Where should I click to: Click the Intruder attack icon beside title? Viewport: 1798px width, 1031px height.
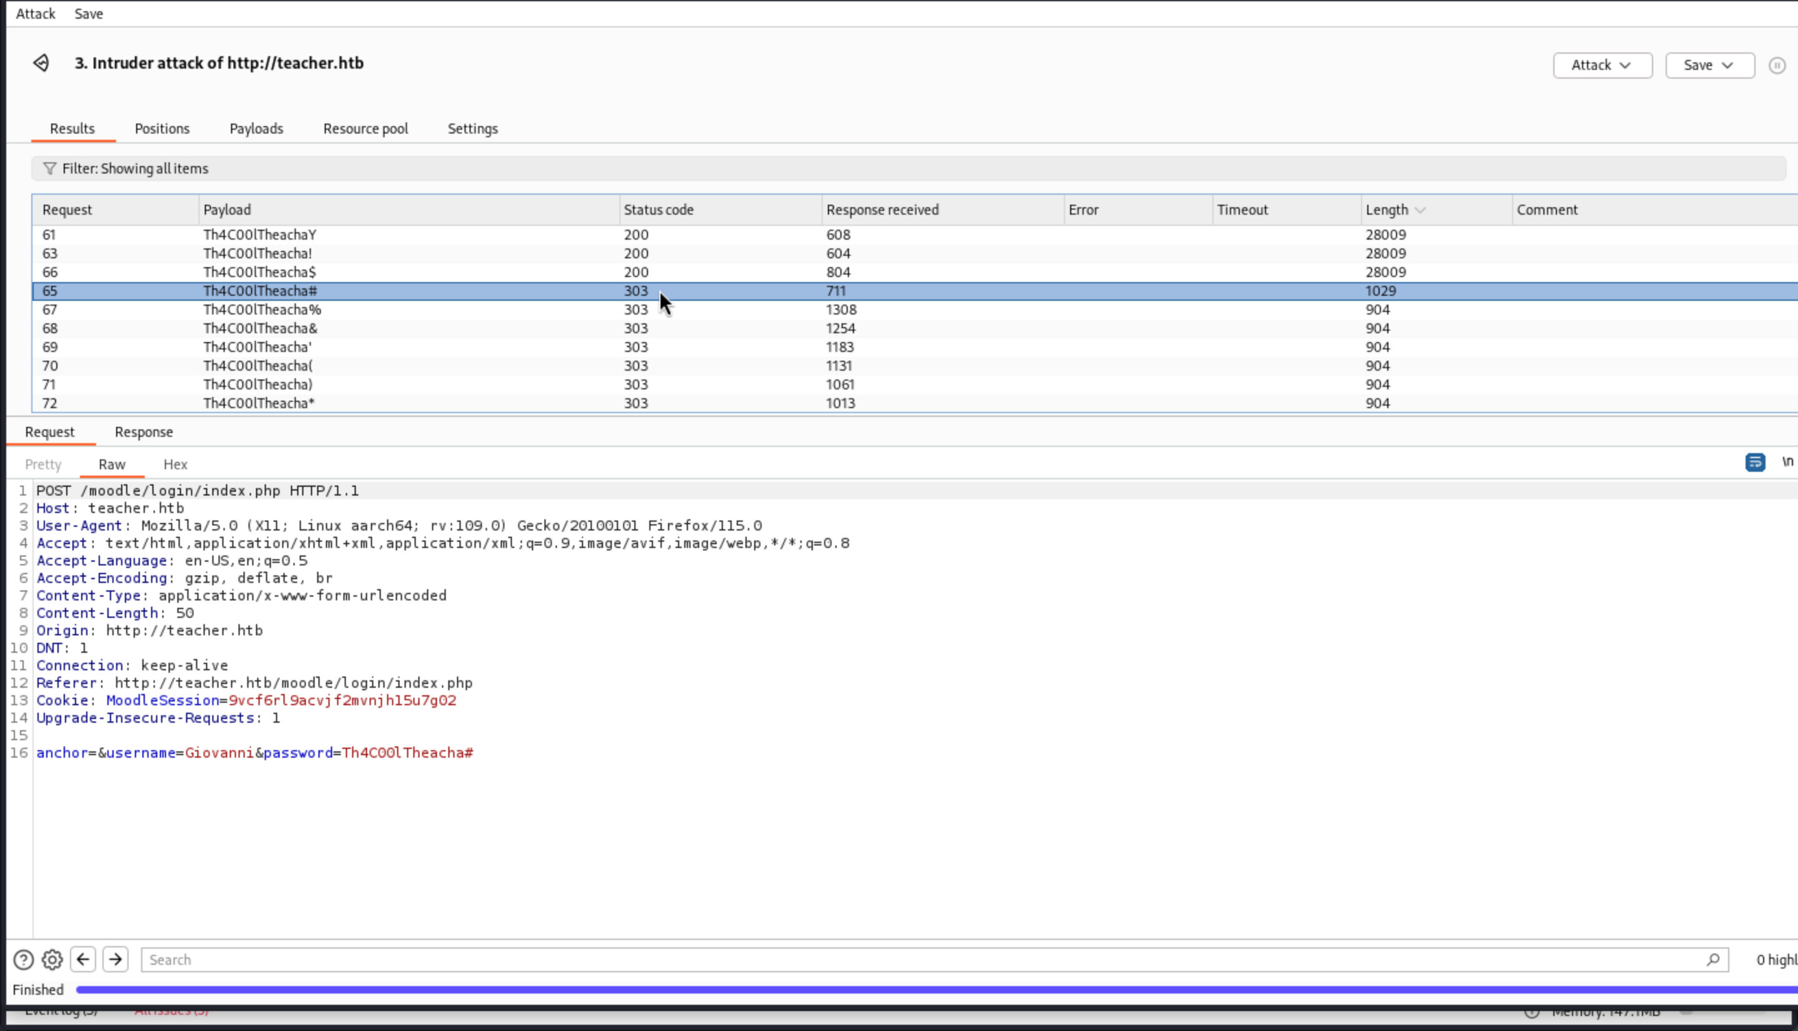[41, 63]
